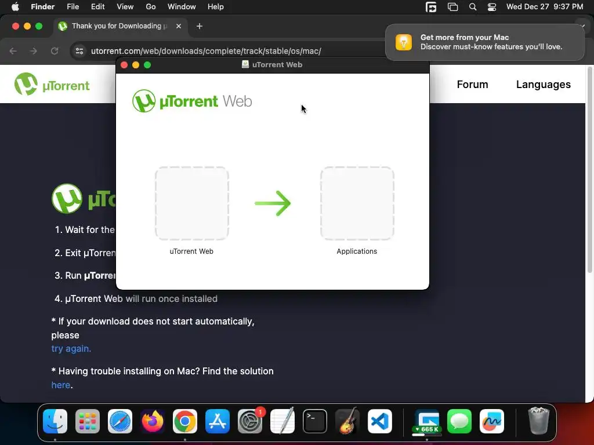
Task: Open the Help menu
Action: click(x=216, y=7)
